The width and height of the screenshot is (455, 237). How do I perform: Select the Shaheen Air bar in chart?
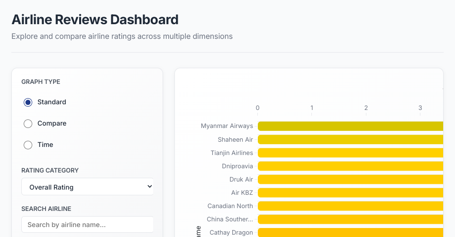pyautogui.click(x=350, y=139)
